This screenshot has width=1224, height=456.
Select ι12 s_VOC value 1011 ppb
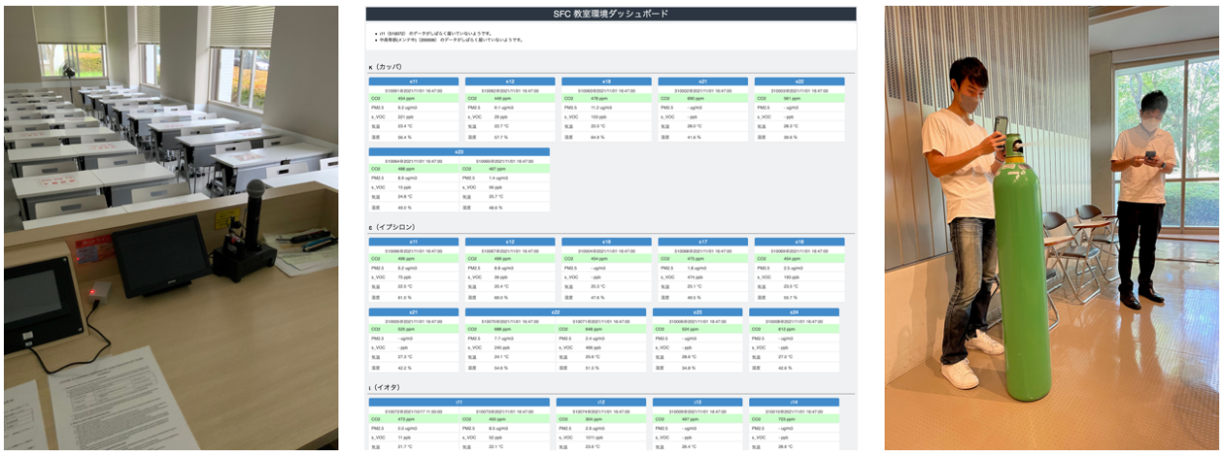(x=596, y=437)
